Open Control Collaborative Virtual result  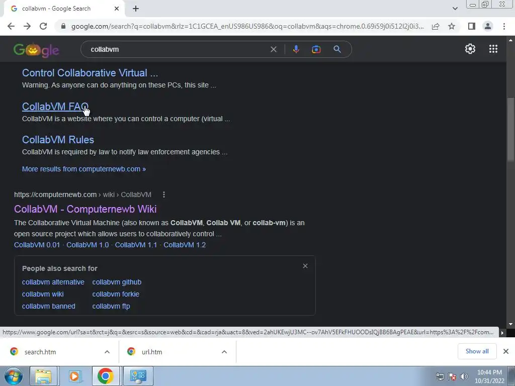[x=90, y=73]
